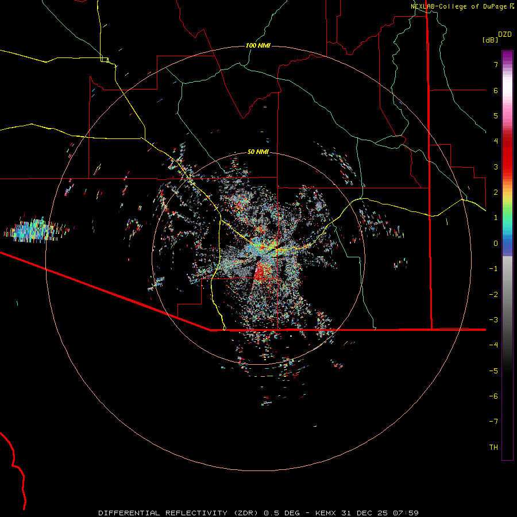Screen dimensions: 517x517
Task: Click the DZD legend title
Action: tap(505, 34)
